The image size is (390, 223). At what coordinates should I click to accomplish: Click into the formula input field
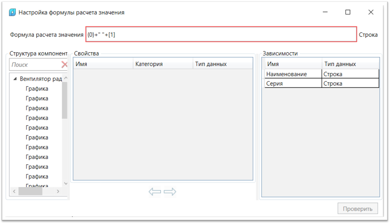coord(221,34)
